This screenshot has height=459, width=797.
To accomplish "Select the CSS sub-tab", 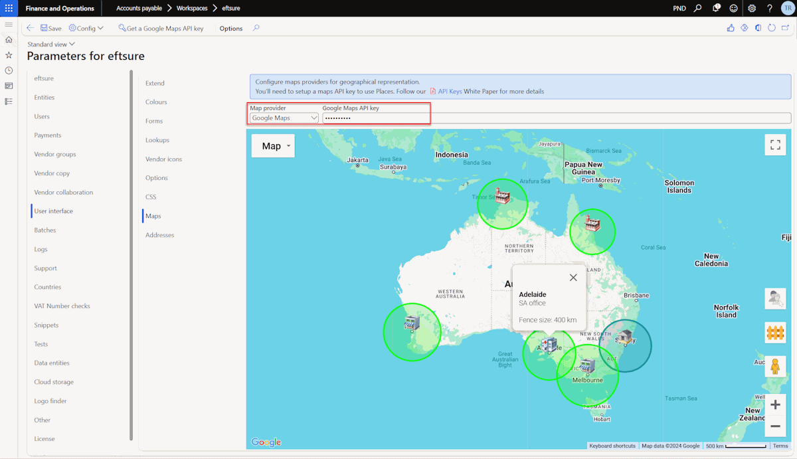I will [x=151, y=197].
